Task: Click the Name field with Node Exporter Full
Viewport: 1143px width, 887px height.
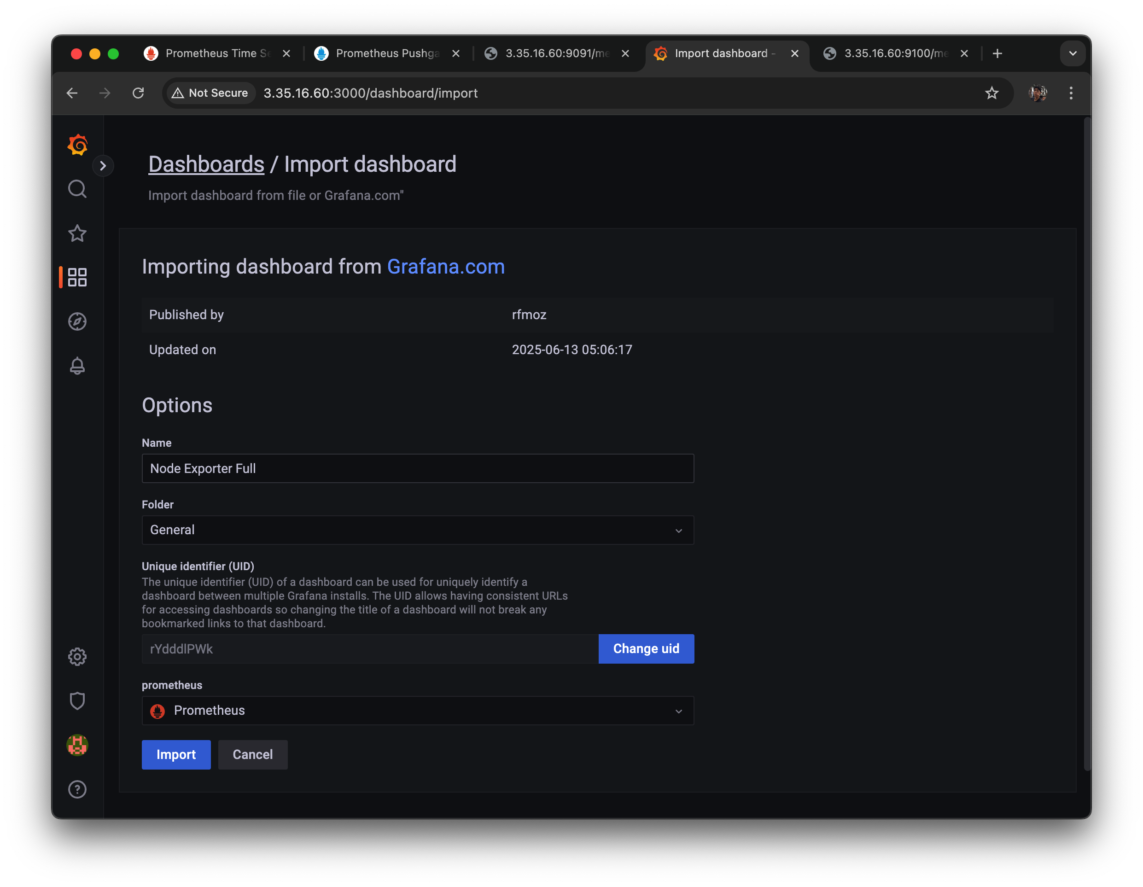Action: click(417, 468)
